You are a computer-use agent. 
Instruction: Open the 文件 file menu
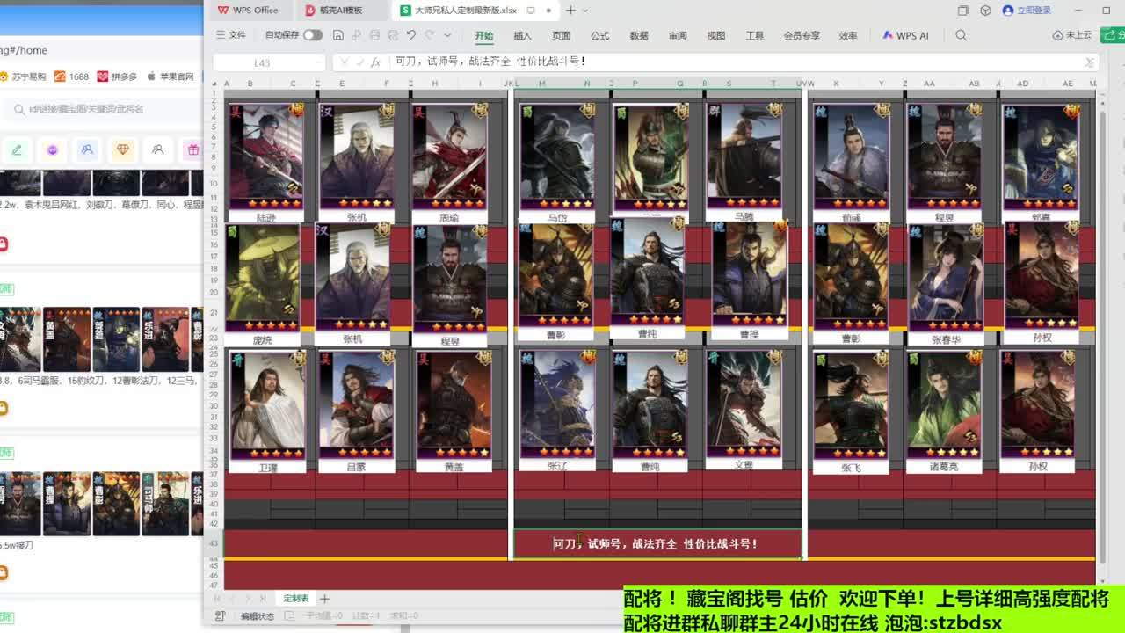click(231, 35)
